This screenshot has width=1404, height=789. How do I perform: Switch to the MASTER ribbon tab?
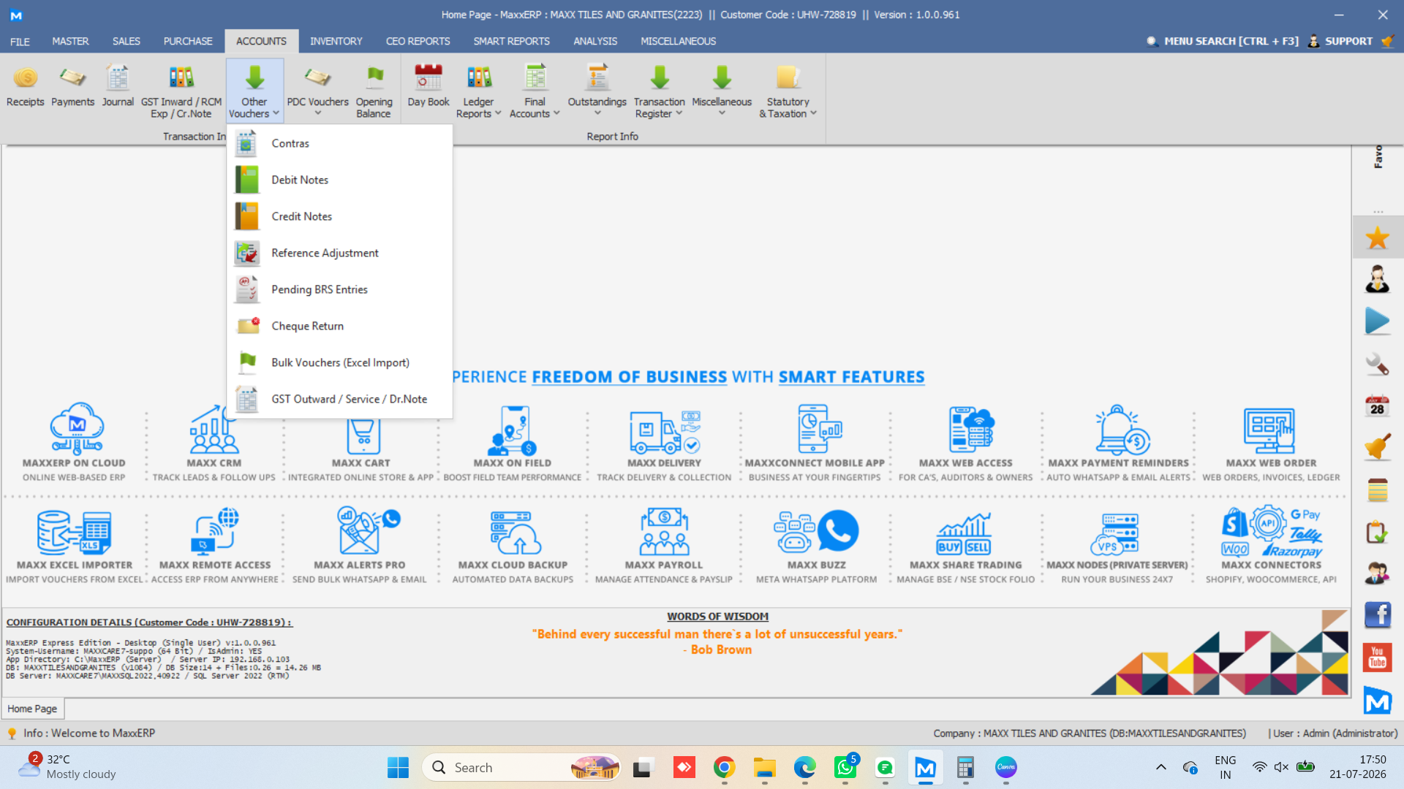[70, 42]
